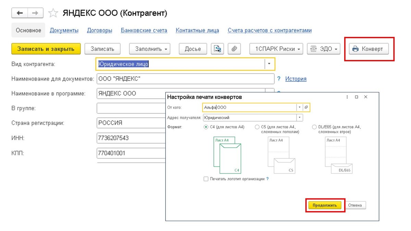Click the Наименование для документов field
This screenshot has width=411, height=231.
click(x=185, y=79)
